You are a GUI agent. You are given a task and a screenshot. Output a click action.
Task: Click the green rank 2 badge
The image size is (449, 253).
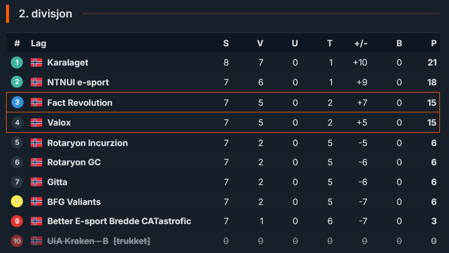point(17,82)
